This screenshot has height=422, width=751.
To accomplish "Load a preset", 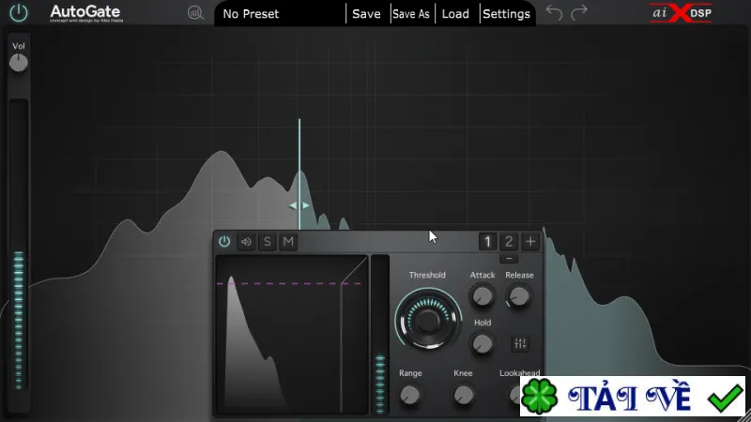I will (455, 14).
